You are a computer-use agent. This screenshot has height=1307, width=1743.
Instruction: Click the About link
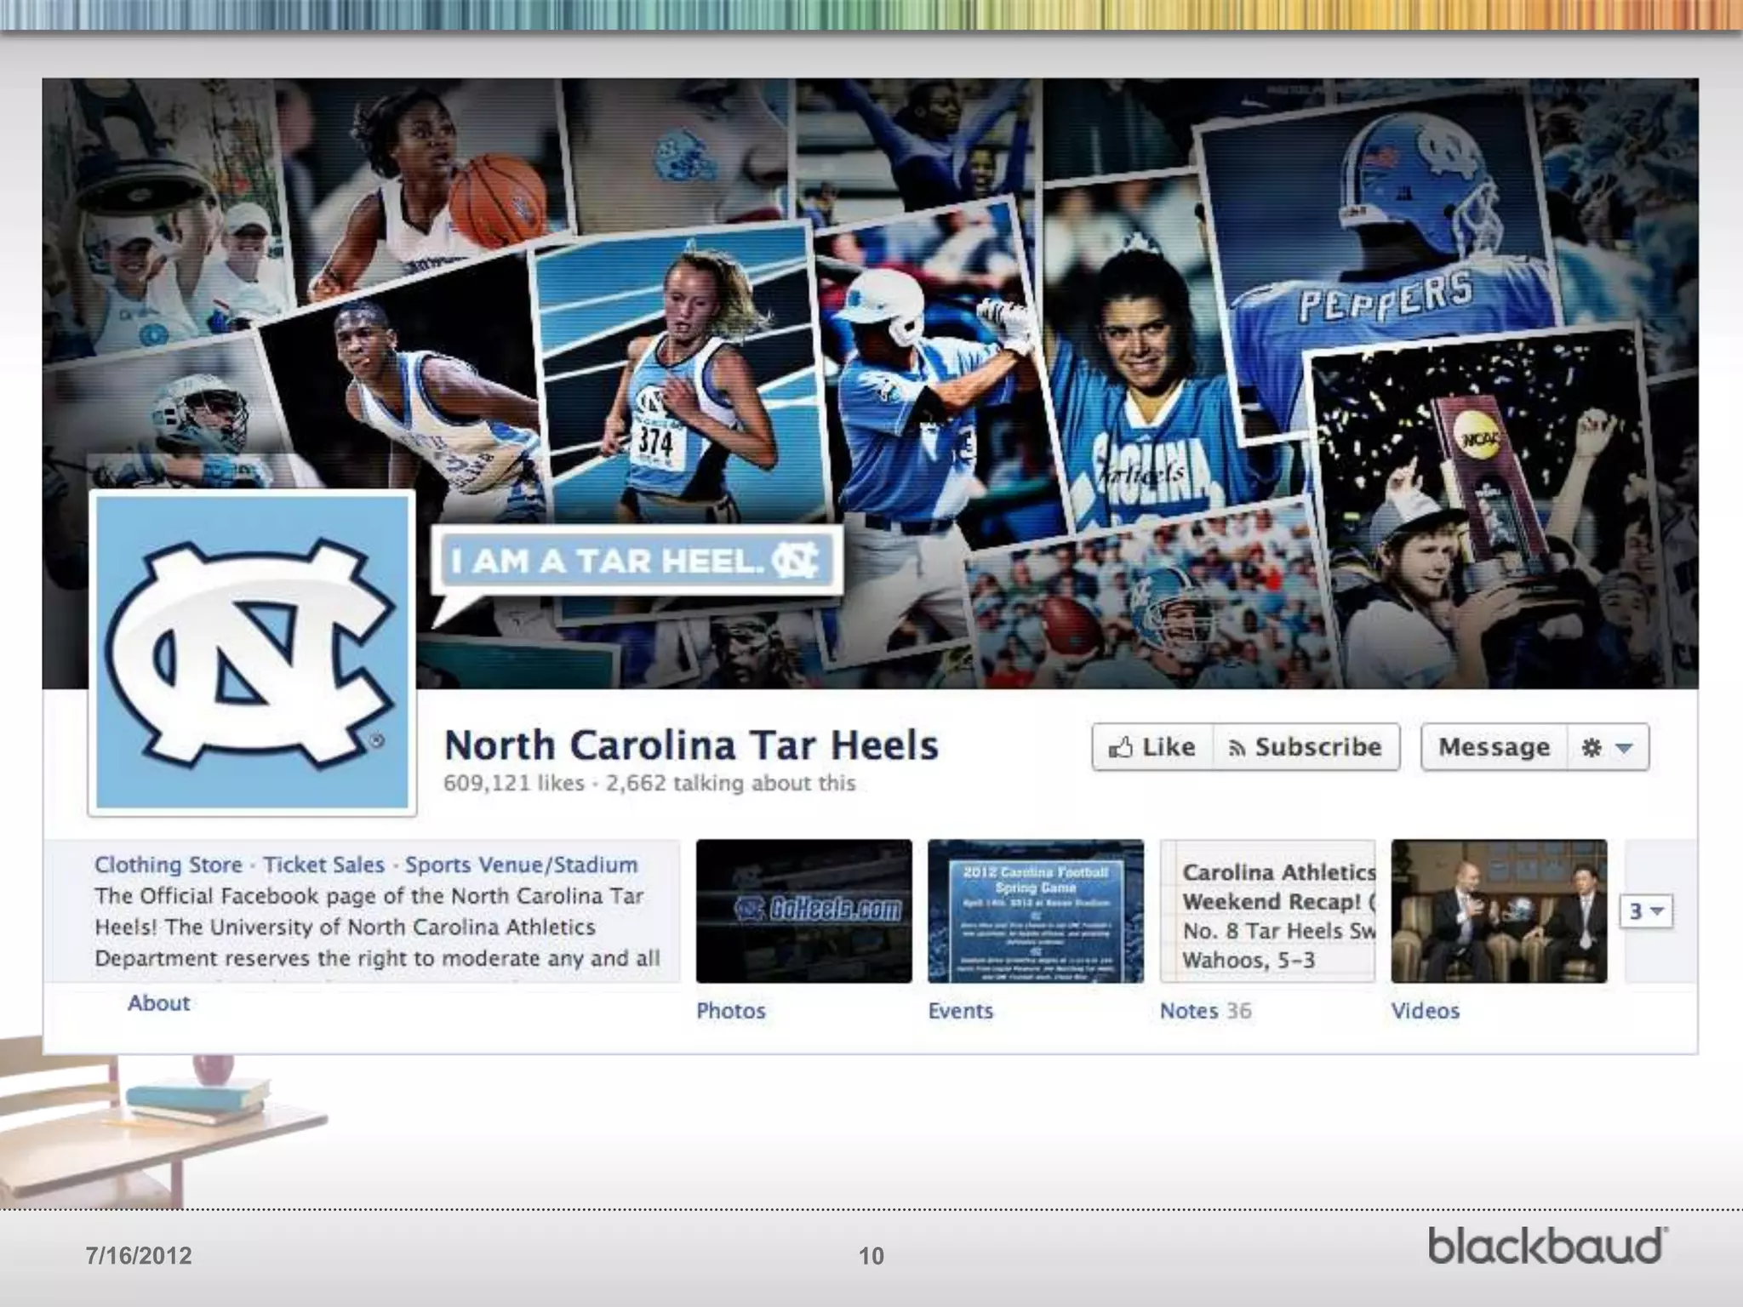coord(158,1003)
